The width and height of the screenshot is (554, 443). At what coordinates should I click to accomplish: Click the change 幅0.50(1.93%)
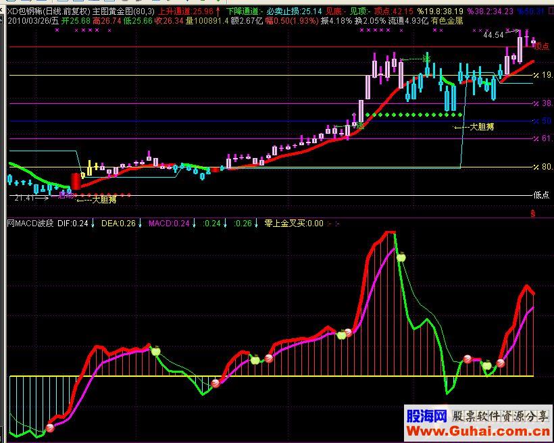pyautogui.click(x=292, y=21)
